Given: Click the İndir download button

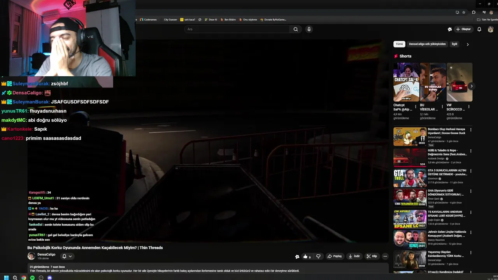Looking at the screenshot, I should pos(354,256).
